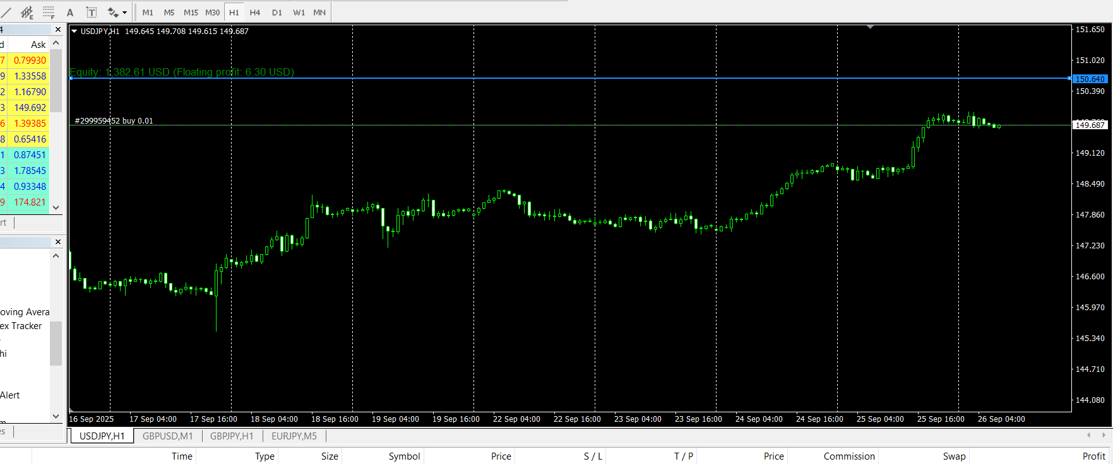Viewport: 1113px width, 464px height.
Task: Click the #299959452 buy 0.01 order line
Action: click(x=114, y=121)
